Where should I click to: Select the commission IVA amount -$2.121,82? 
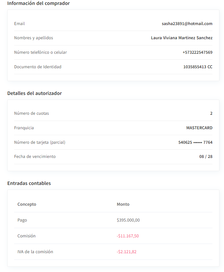[127, 252]
